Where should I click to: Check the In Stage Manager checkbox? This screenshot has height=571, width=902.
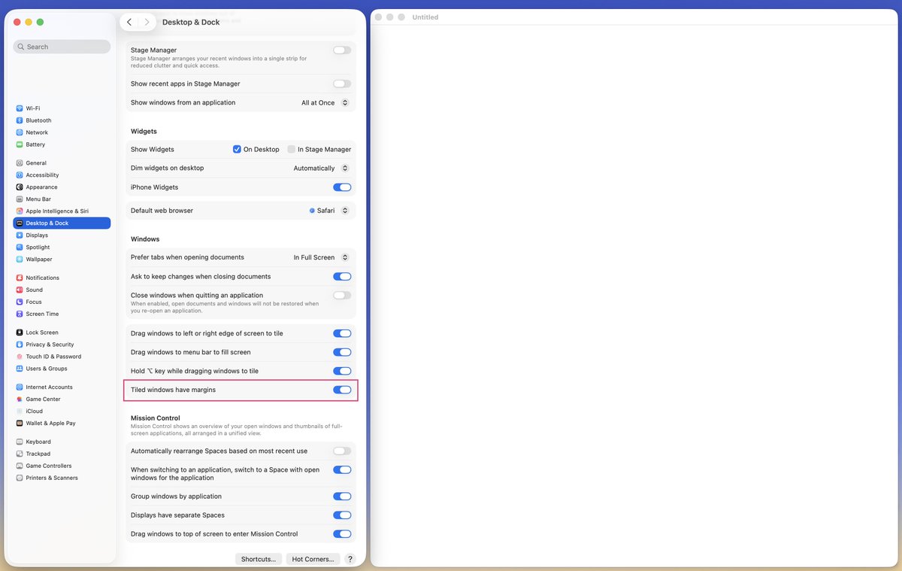(x=291, y=150)
